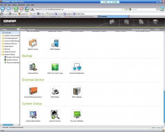Click the Firefox Reload button
Image resolution: width=165 pixels, height=132 pixels.
click(16, 9)
